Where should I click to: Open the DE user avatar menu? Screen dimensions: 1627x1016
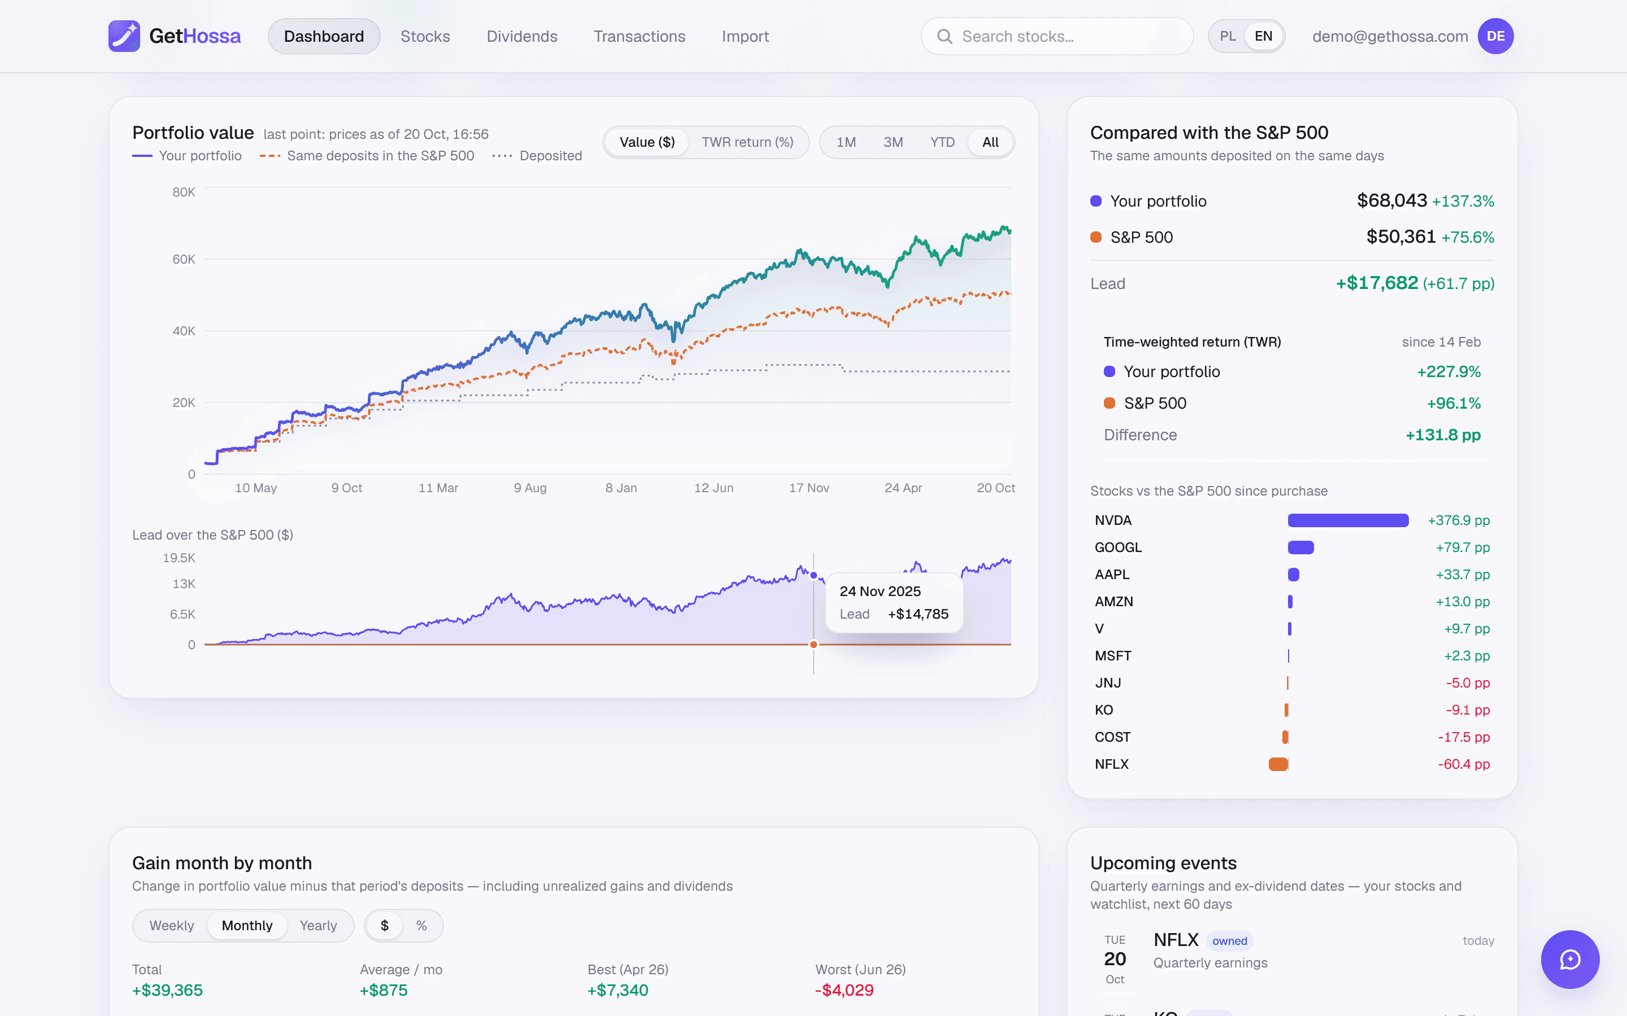click(1495, 36)
